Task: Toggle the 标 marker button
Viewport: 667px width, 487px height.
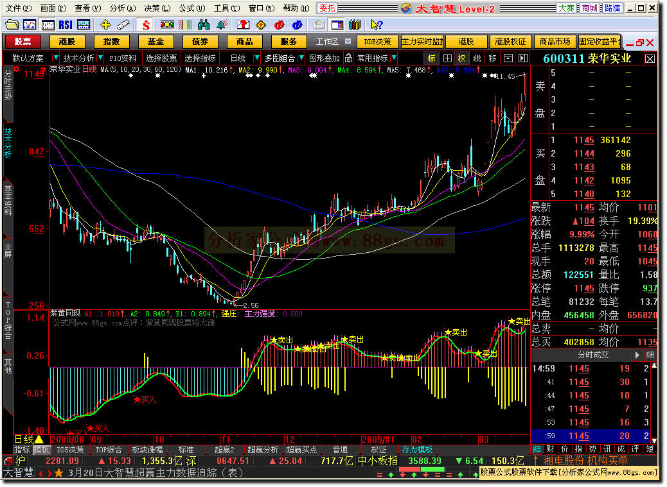Action: coord(432,58)
